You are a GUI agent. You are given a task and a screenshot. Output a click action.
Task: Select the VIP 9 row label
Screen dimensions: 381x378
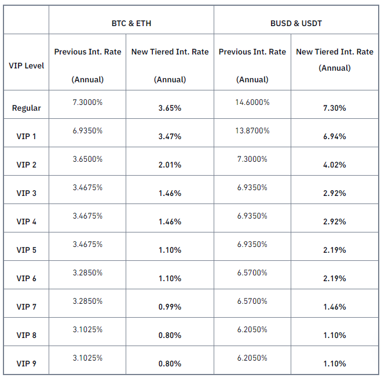26,364
